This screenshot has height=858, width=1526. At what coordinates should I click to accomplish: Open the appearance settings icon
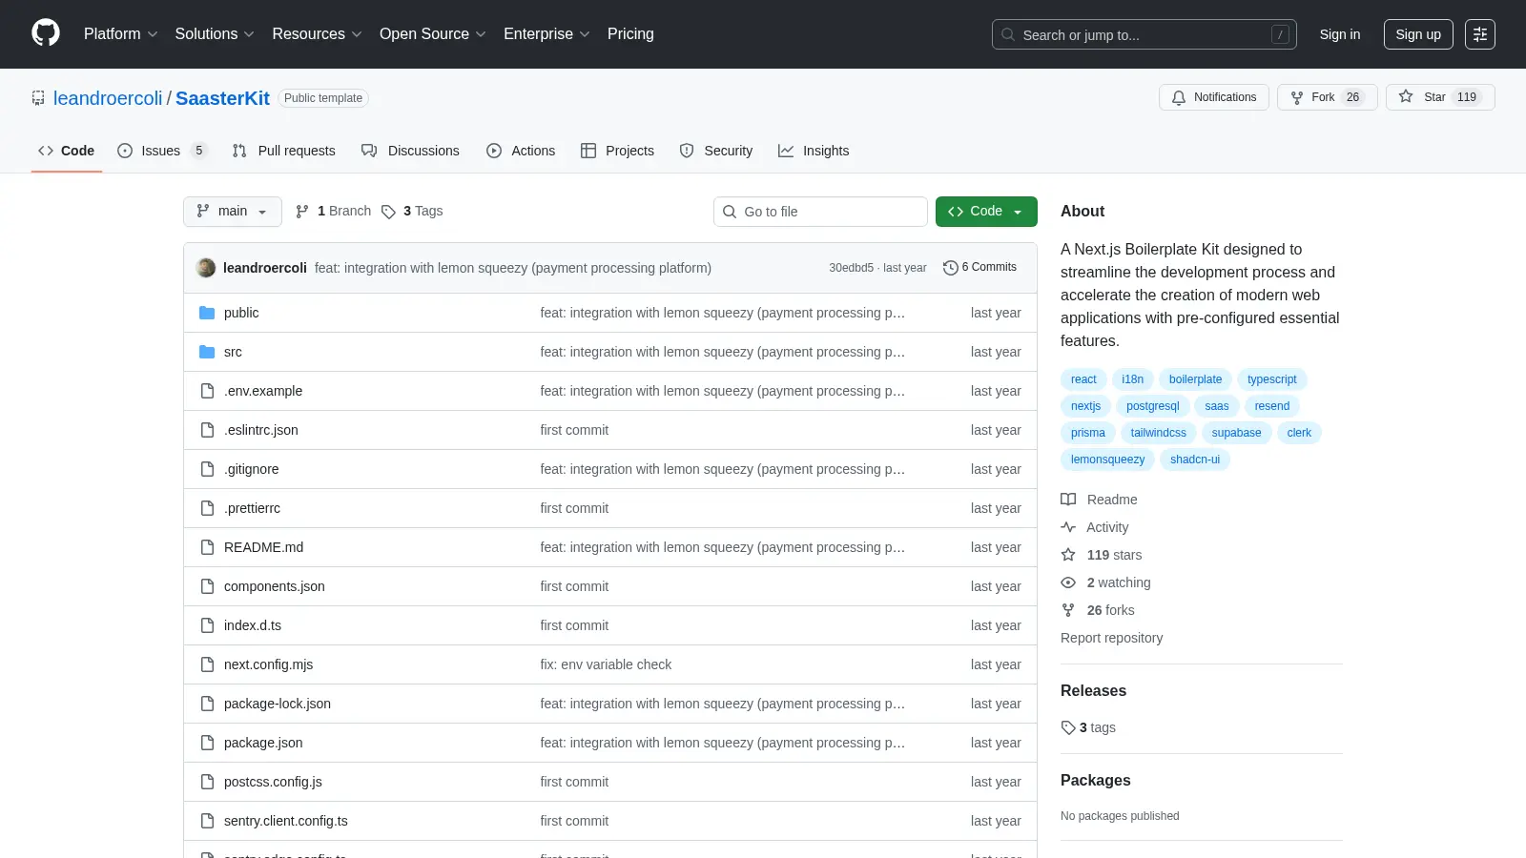1480,34
